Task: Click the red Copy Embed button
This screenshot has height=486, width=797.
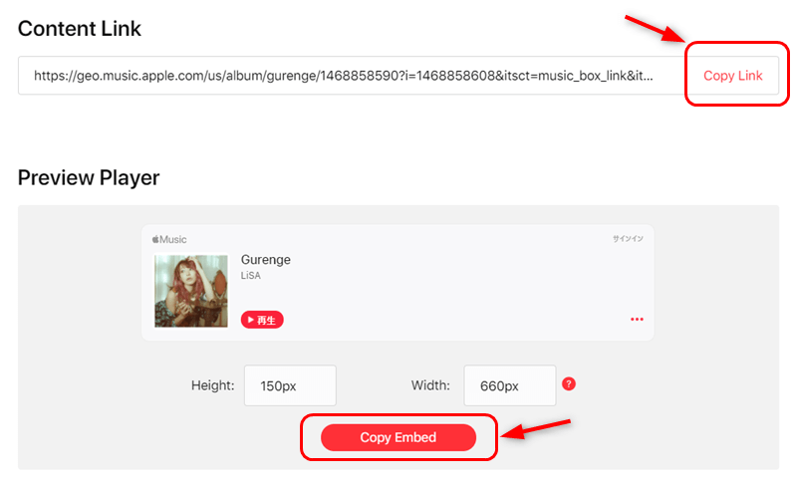Action: (398, 438)
